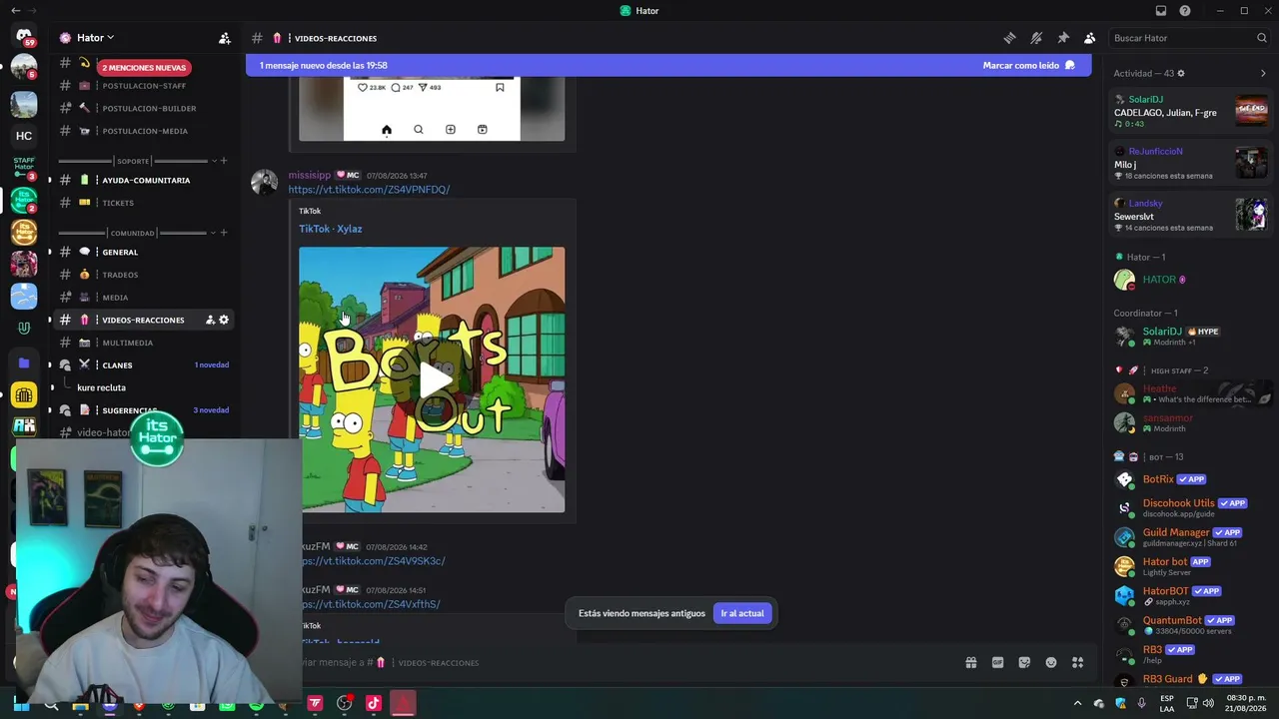The width and height of the screenshot is (1279, 719).
Task: Open CLANES forum channel
Action: coord(143,364)
